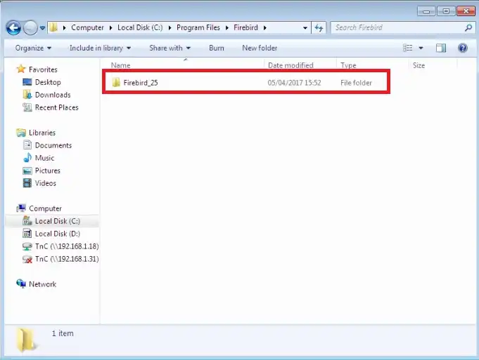Click the Downloads folder icon

click(27, 95)
